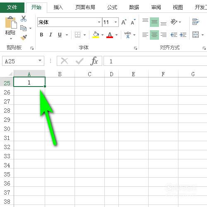Image resolution: width=207 pixels, height=207 pixels.
Task: Increase indent icon
Action: [x=183, y=35]
